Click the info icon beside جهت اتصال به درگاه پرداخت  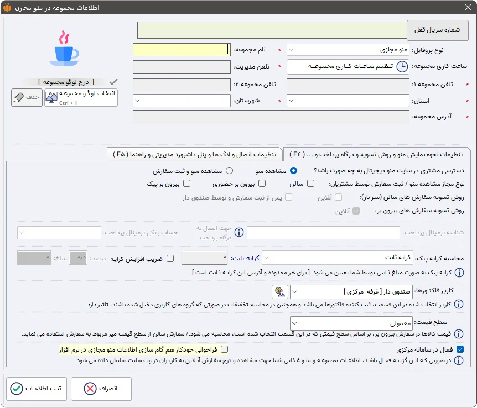239,232
